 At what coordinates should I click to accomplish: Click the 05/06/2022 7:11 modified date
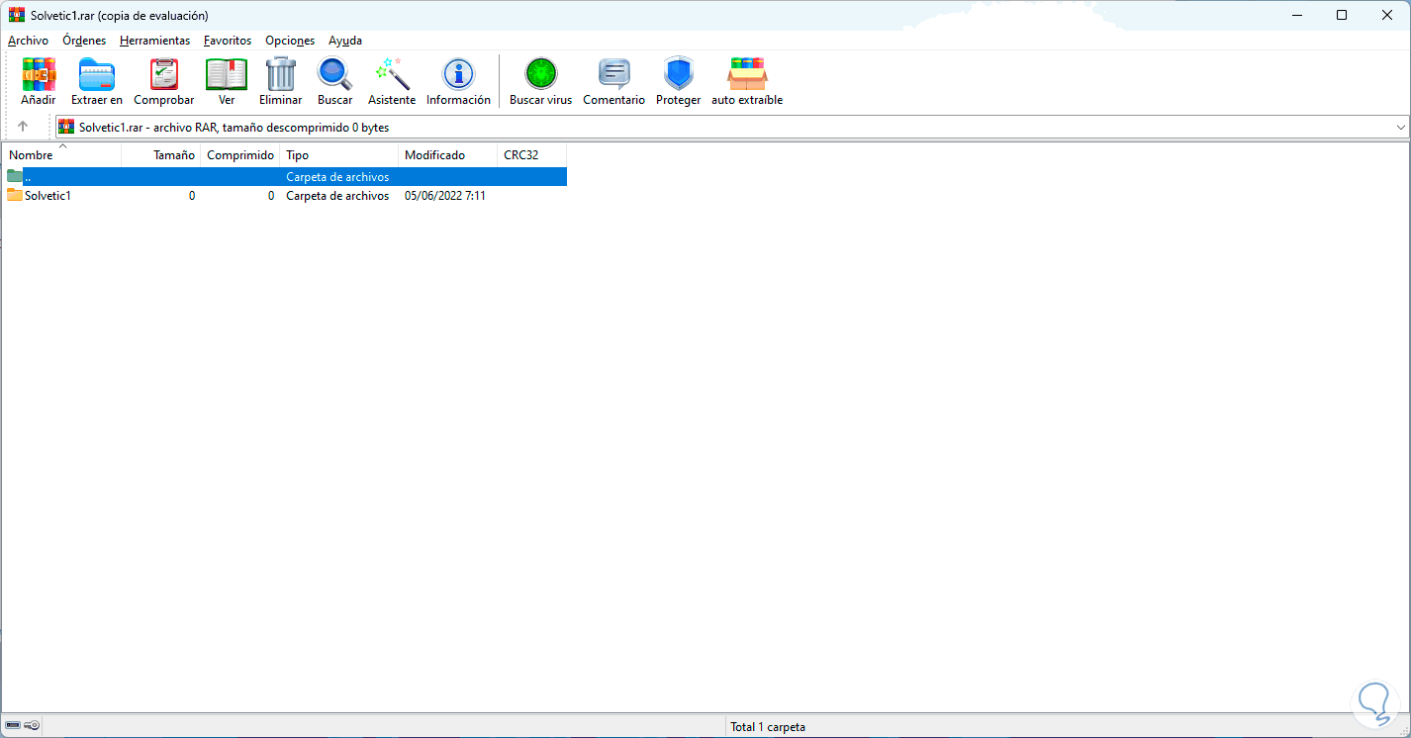(445, 196)
